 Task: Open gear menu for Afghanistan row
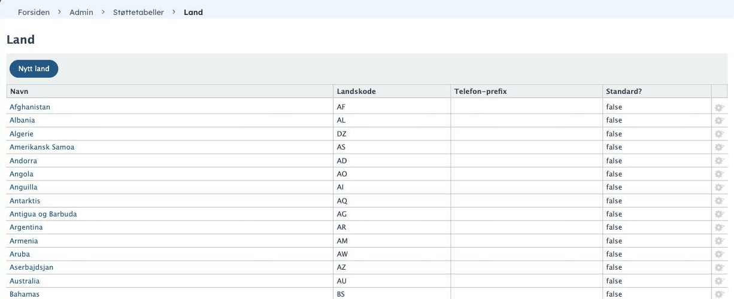pyautogui.click(x=719, y=108)
